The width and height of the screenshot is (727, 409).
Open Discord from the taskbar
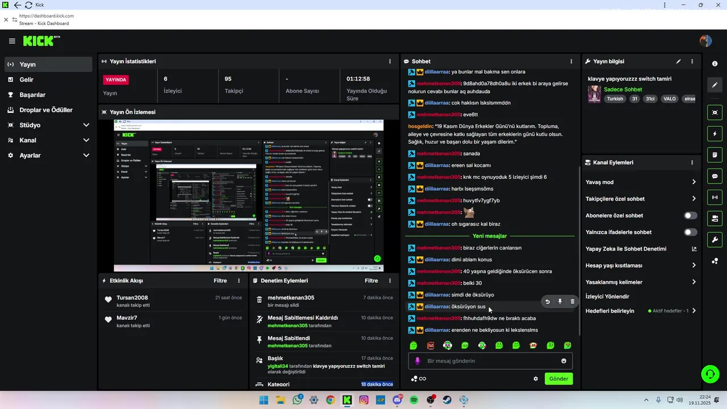397,400
